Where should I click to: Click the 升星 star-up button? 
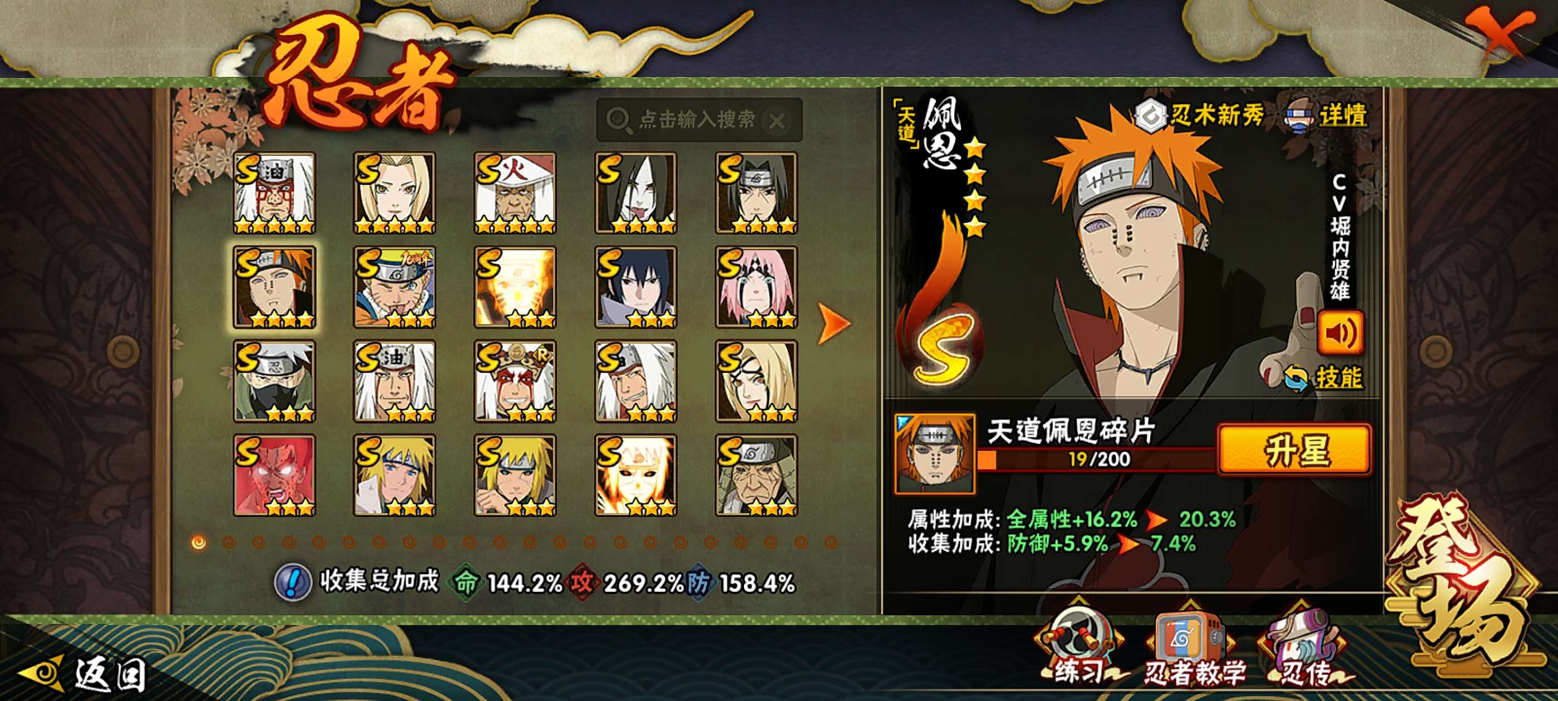point(1294,450)
